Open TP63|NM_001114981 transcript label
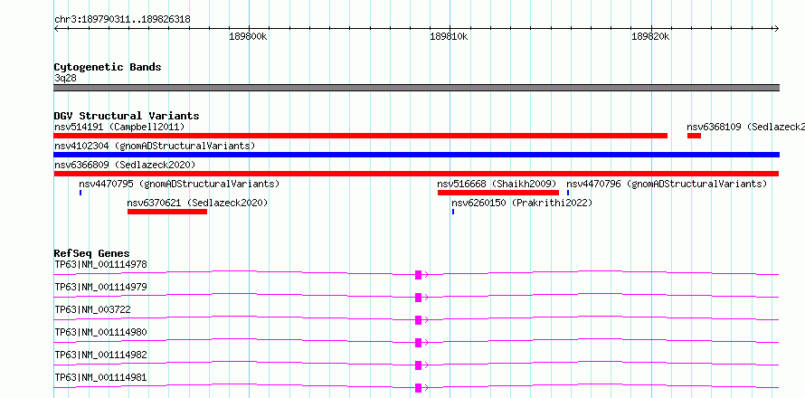The height and width of the screenshot is (398, 805). [100, 377]
